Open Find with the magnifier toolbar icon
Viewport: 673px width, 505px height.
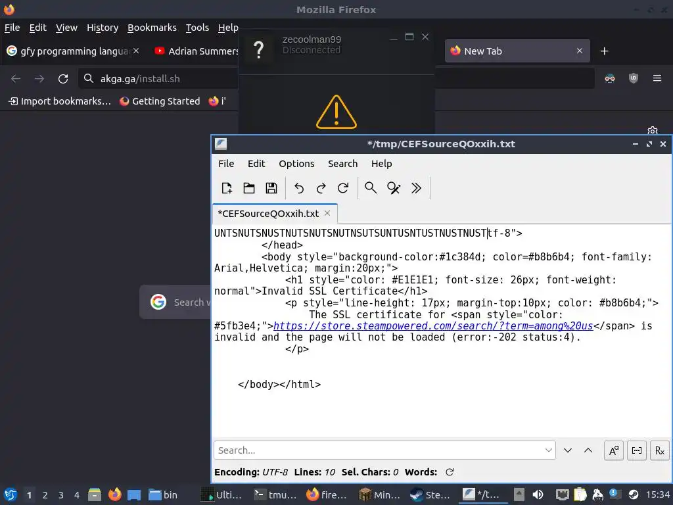[371, 188]
